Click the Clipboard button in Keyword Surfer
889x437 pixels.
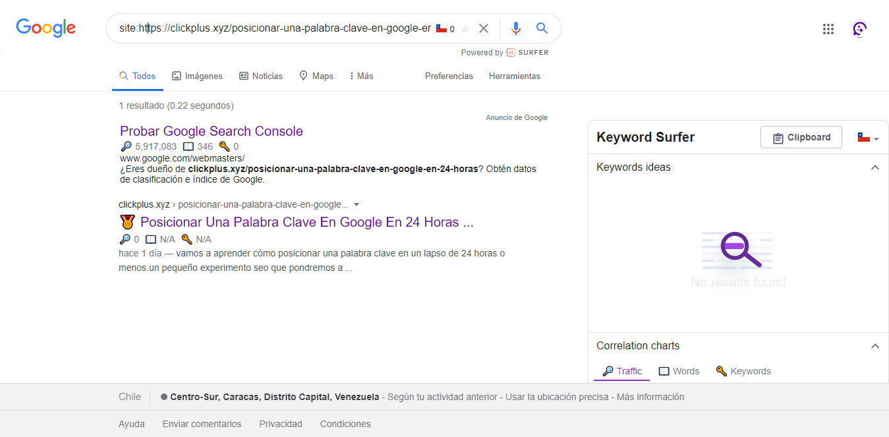coord(801,136)
